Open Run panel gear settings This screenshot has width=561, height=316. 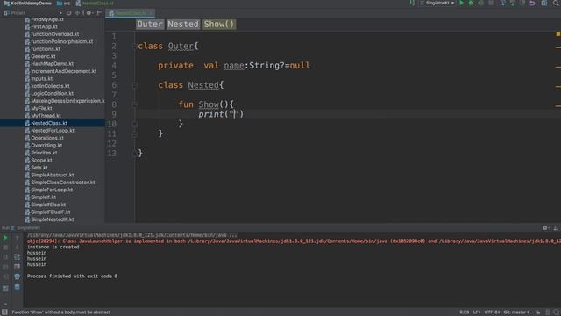[x=545, y=228]
